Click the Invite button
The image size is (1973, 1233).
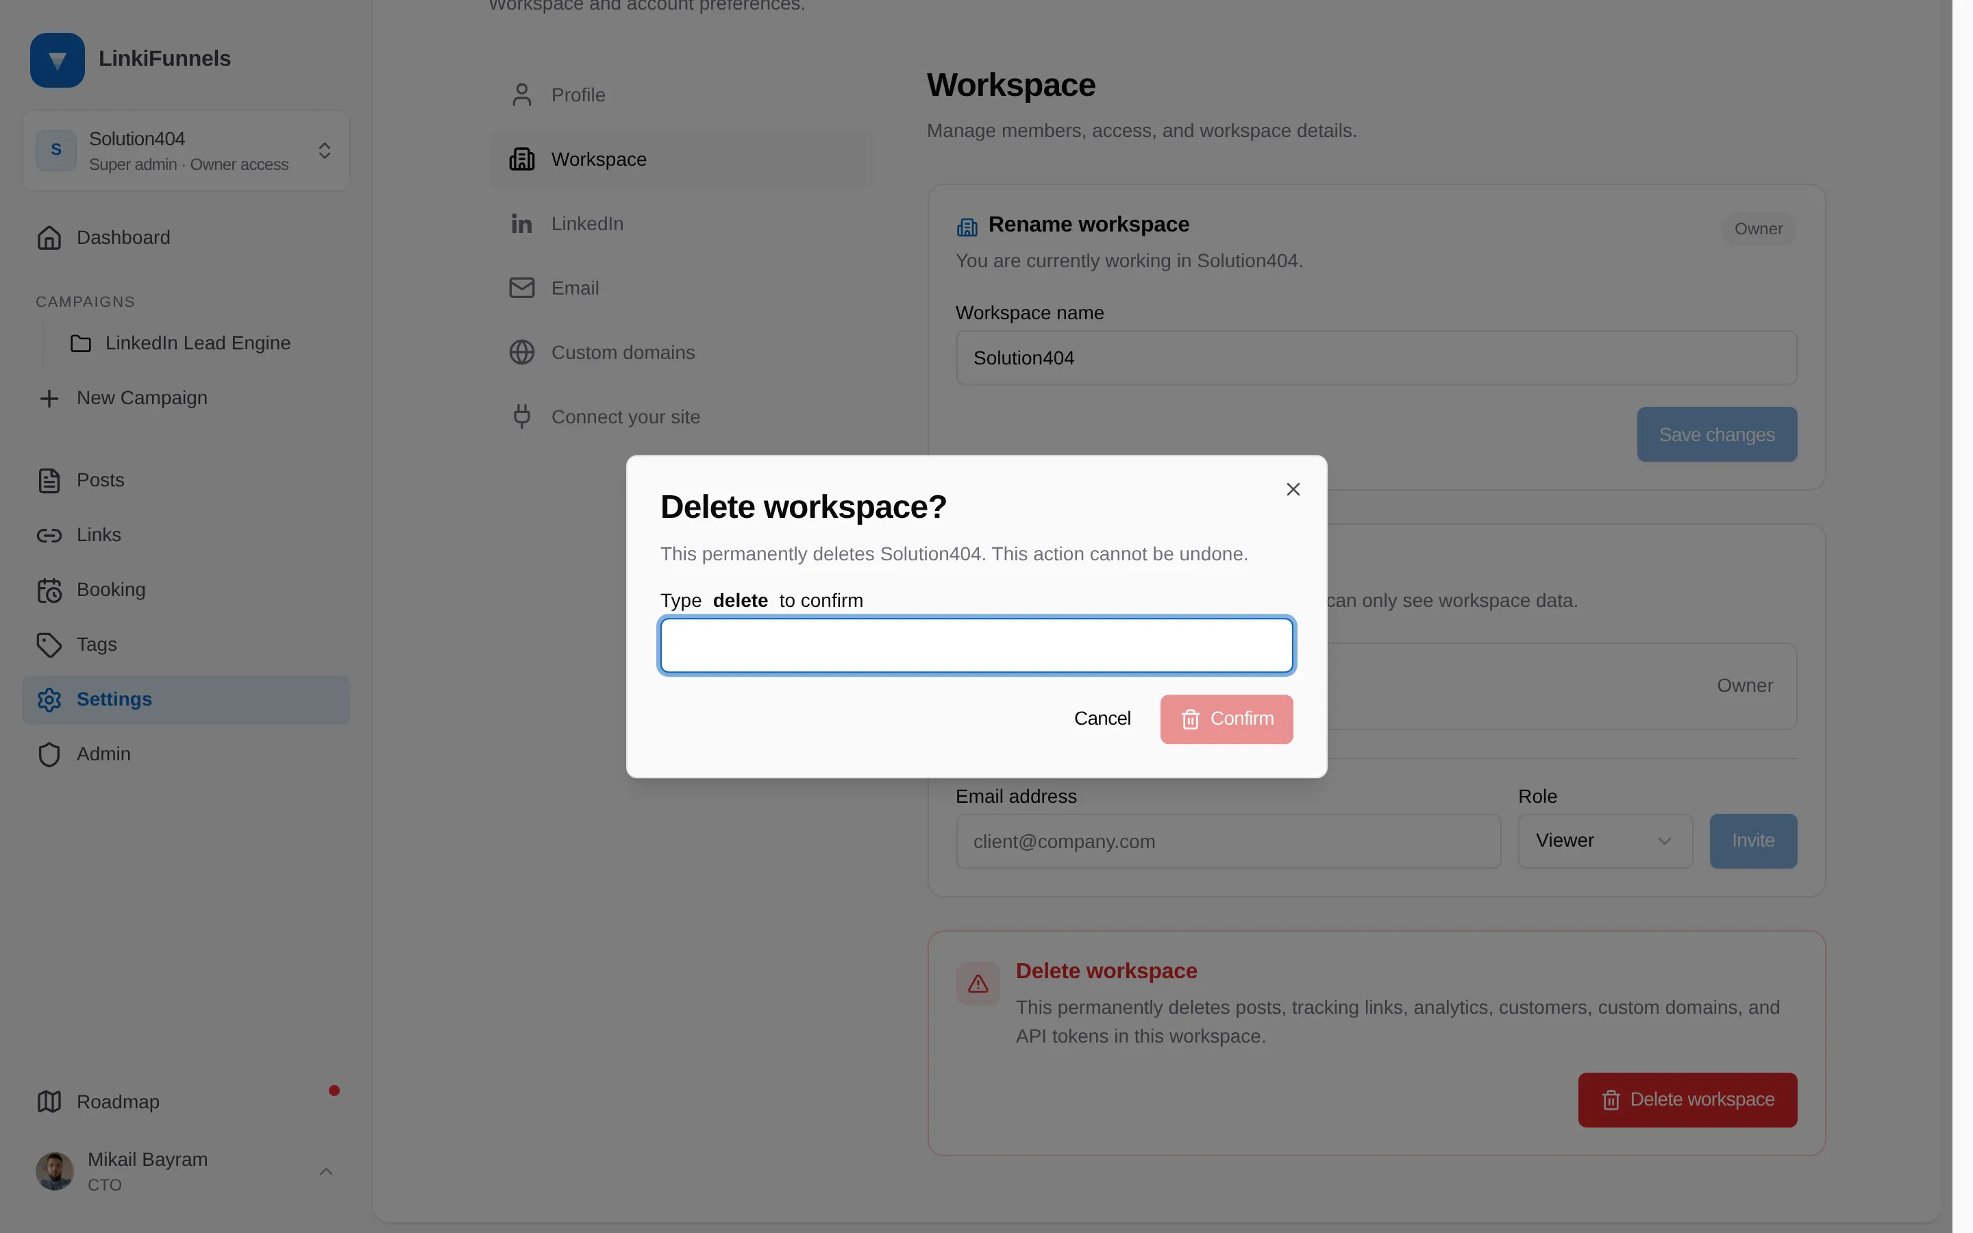click(x=1753, y=840)
